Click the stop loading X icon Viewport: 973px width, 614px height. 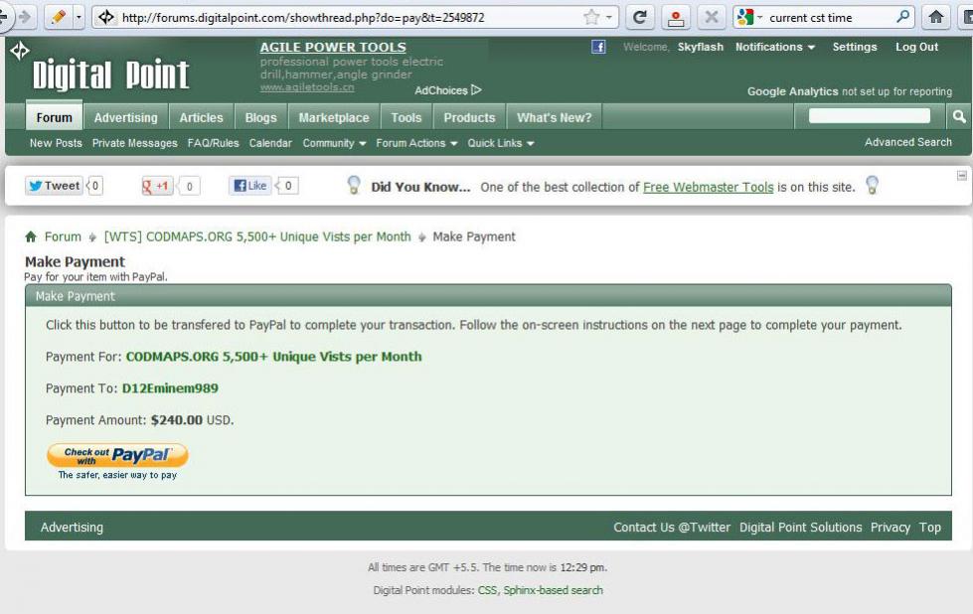point(712,17)
